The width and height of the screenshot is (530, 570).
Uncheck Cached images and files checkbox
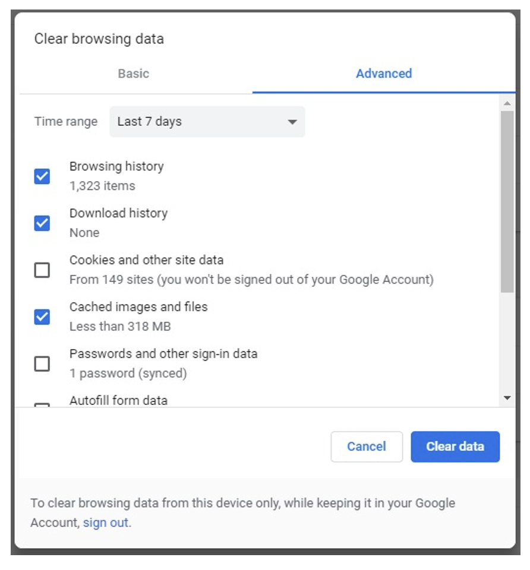42,317
